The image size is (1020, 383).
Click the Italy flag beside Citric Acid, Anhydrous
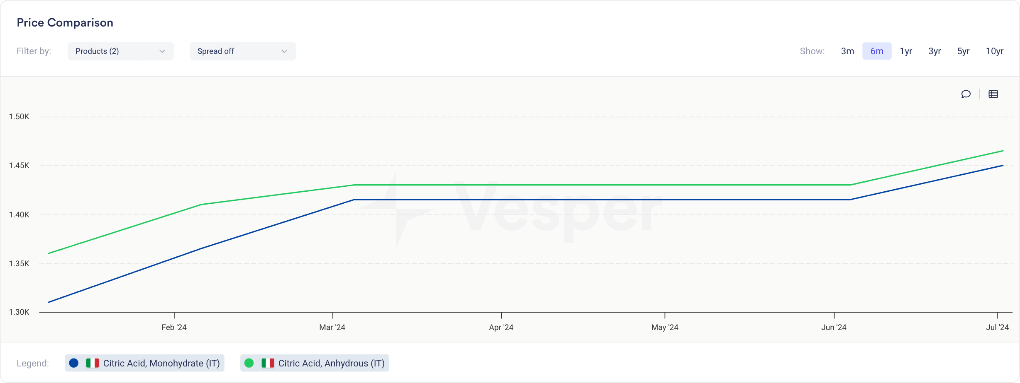(268, 363)
